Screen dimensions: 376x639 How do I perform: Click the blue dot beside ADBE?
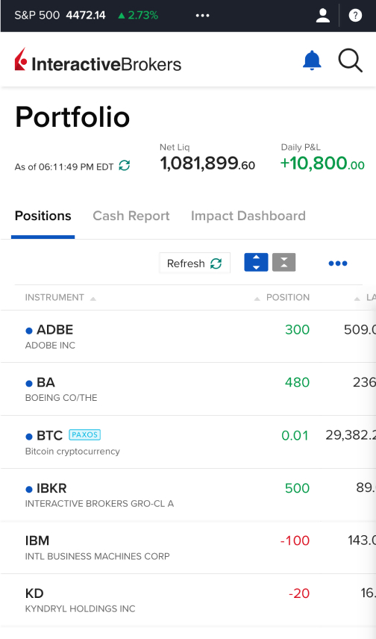point(29,331)
